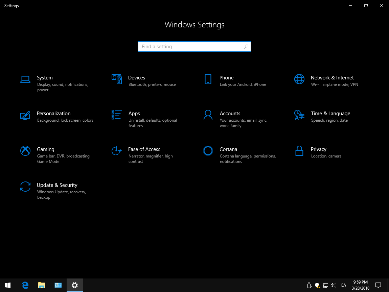Open the Privacy padlock icon
Image resolution: width=389 pixels, height=292 pixels.
coord(299,151)
